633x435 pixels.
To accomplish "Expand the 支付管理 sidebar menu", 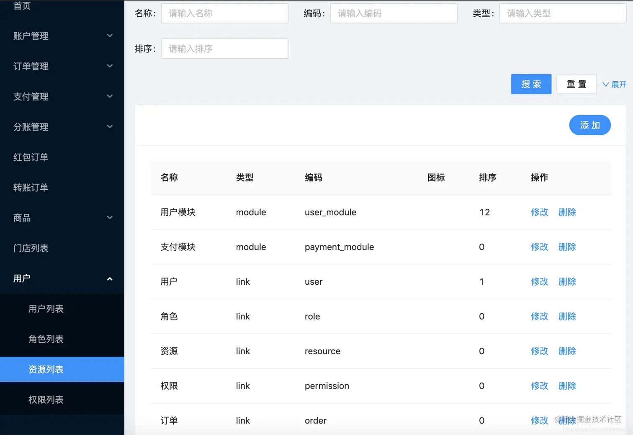I will click(x=62, y=96).
